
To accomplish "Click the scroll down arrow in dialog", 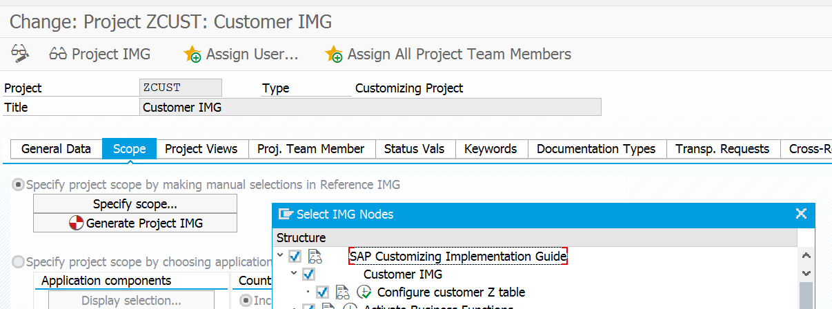I will 806,272.
